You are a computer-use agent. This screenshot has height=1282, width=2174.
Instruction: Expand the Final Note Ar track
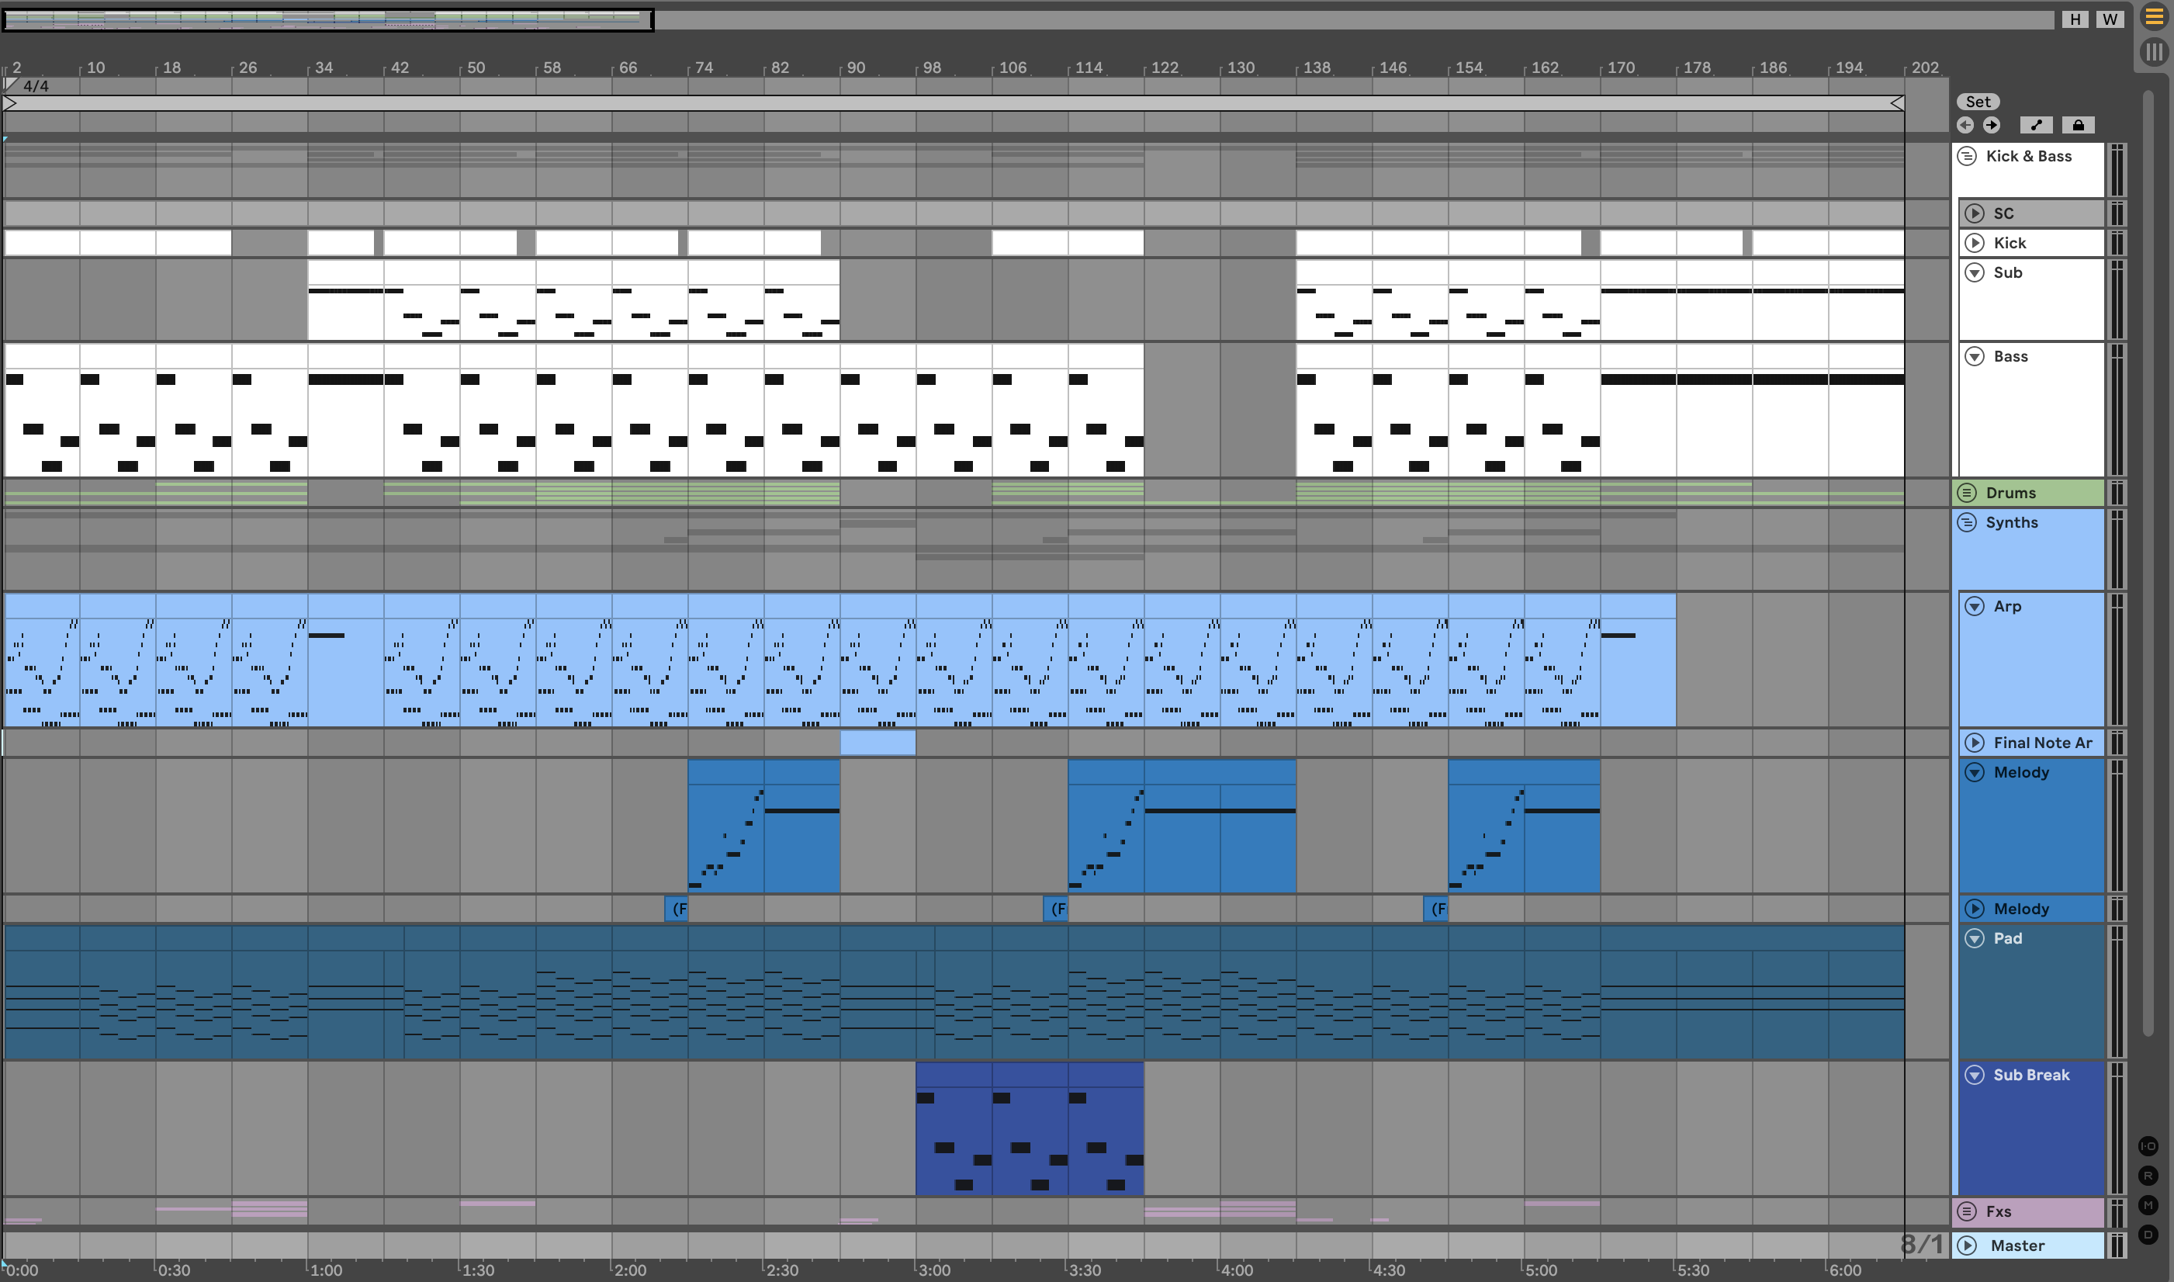[1975, 743]
